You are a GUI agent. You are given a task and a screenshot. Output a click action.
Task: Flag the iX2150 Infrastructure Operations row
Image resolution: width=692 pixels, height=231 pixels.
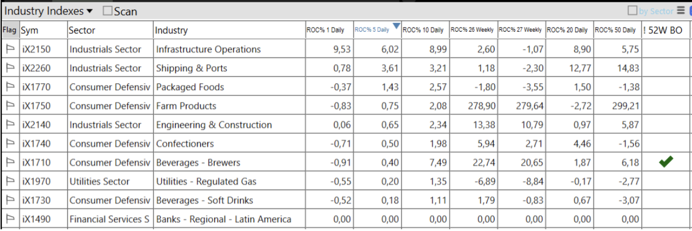click(10, 49)
